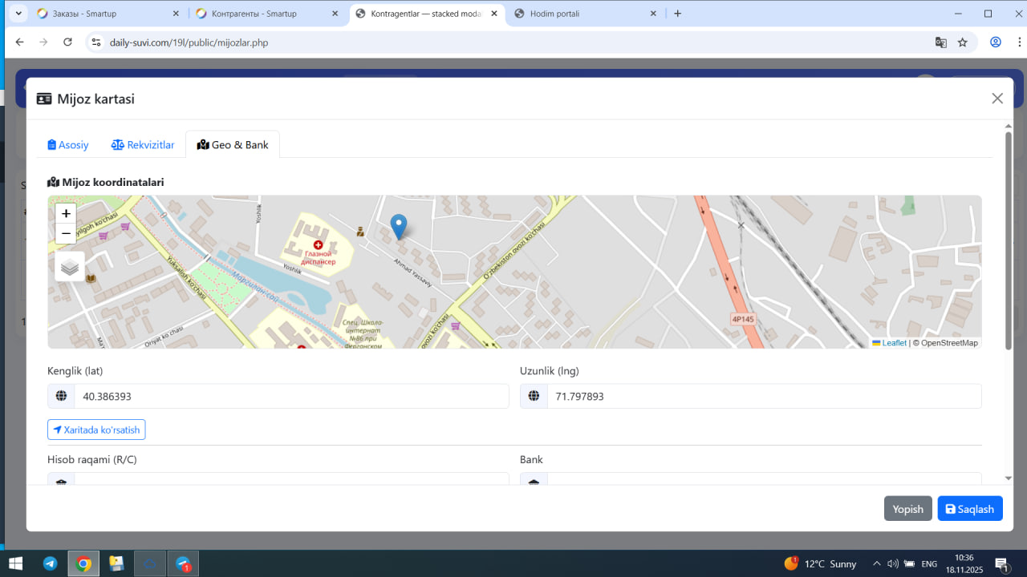The height and width of the screenshot is (577, 1027).
Task: Save with the Saqlash button
Action: (x=969, y=509)
